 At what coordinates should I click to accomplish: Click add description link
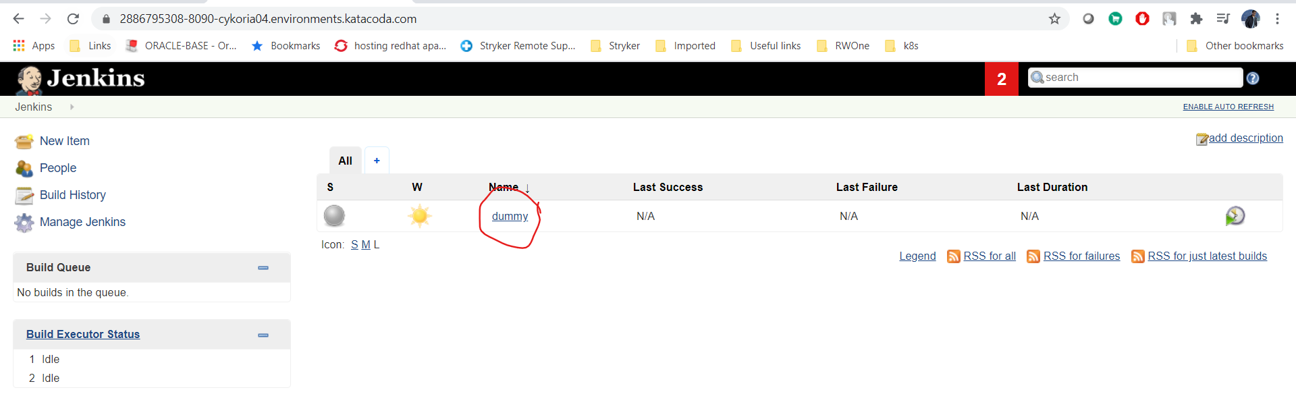[1245, 138]
